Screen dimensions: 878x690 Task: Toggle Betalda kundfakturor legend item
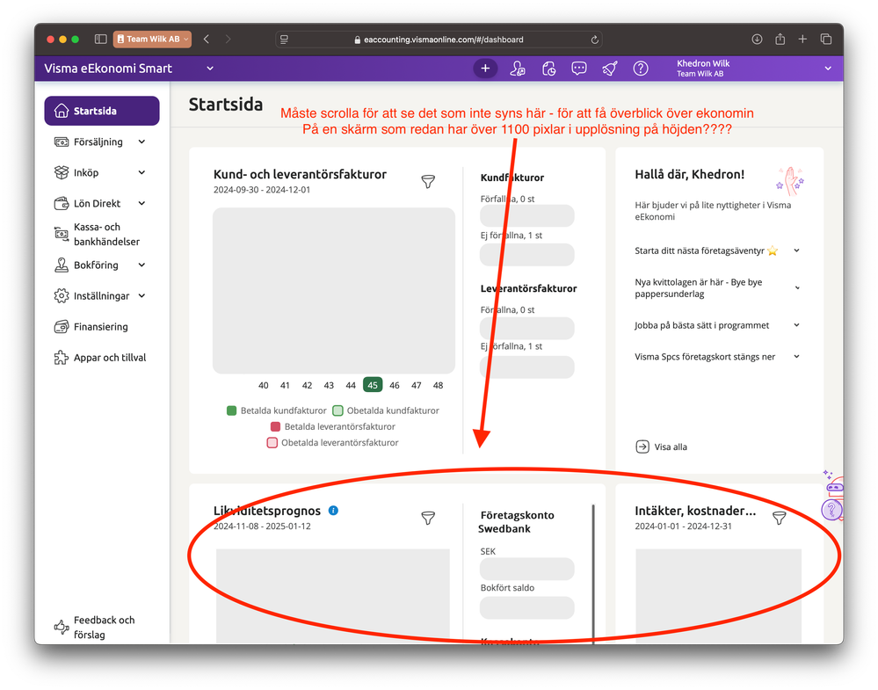[277, 410]
